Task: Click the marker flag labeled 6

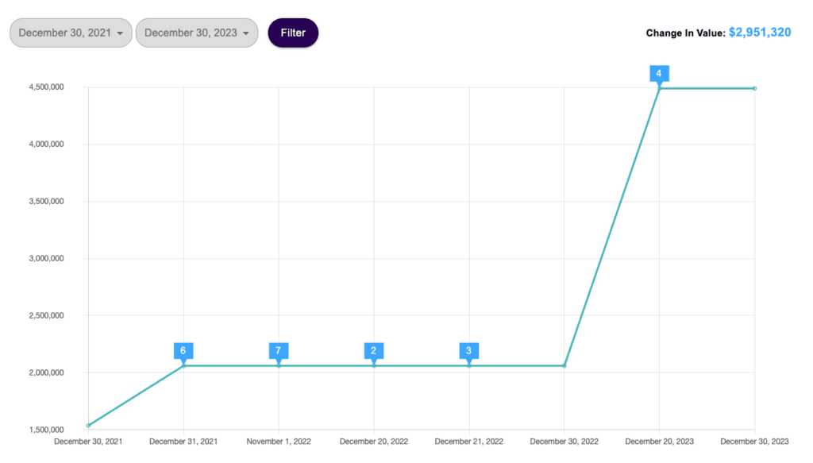Action: [x=183, y=351]
